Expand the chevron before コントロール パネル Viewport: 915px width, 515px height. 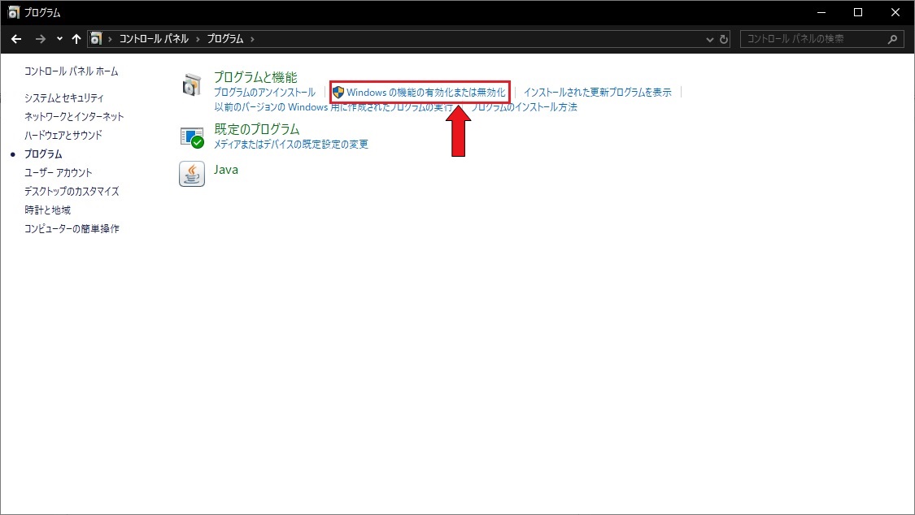[110, 39]
